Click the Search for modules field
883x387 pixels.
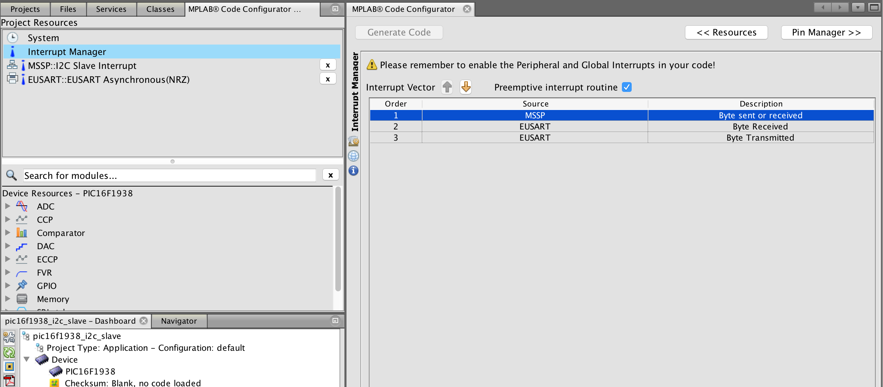click(x=169, y=175)
